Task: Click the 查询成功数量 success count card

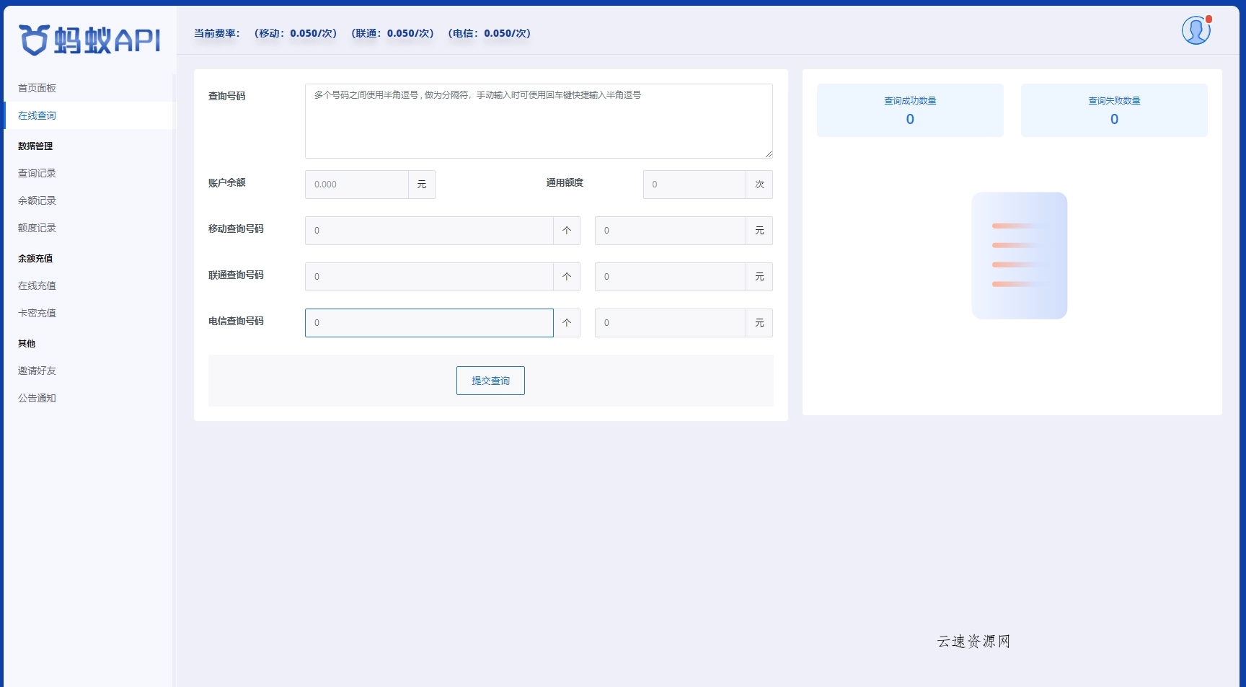Action: pyautogui.click(x=910, y=110)
